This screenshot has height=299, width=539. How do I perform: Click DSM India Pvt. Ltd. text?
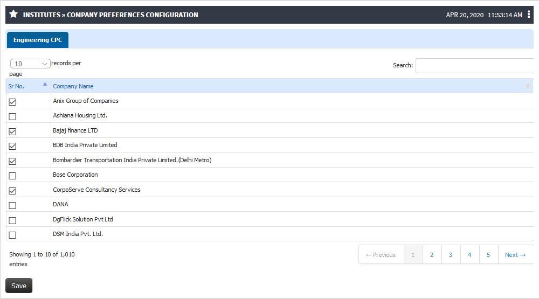78,234
